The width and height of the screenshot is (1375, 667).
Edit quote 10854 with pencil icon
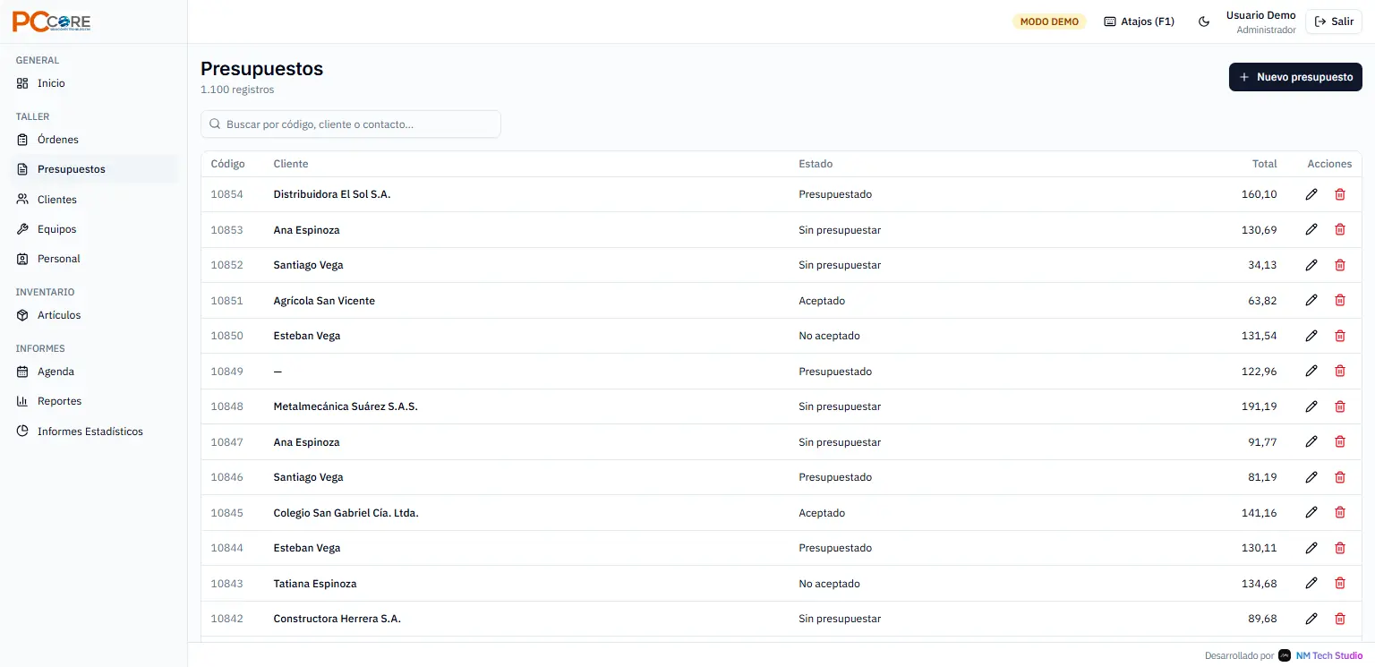(x=1311, y=194)
